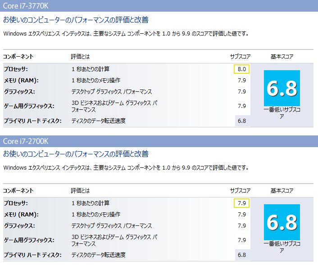Select グラフィックス: label in i7-2700K table

(x=19, y=226)
